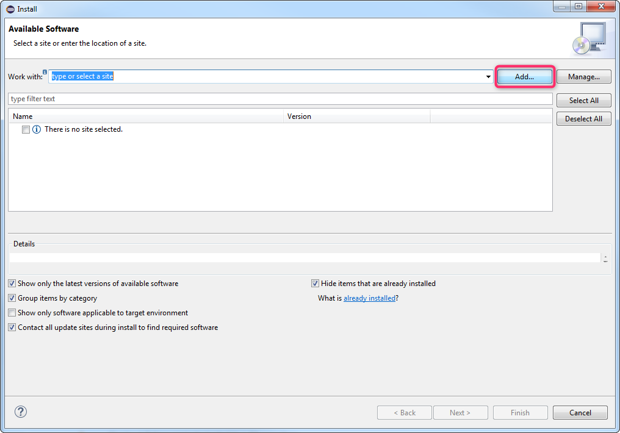Minimize the Install window
Viewport: 620px width, 433px height.
click(561, 6)
